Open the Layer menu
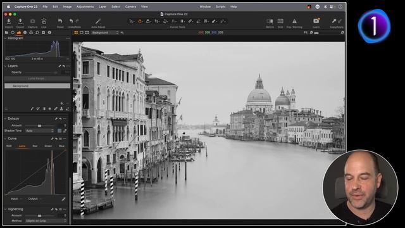The width and height of the screenshot is (405, 228). coord(103,7)
